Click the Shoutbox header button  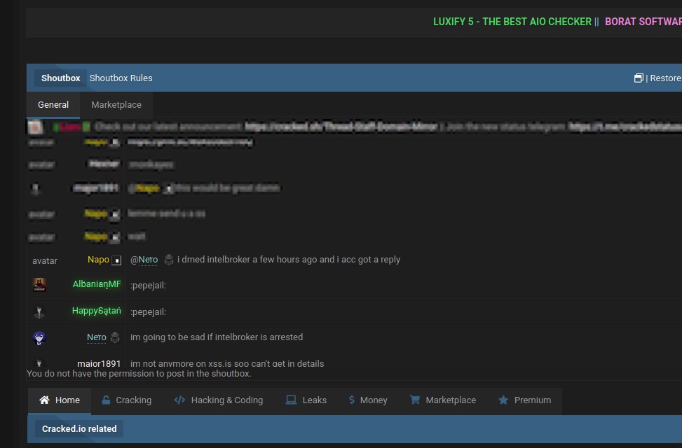pyautogui.click(x=60, y=78)
